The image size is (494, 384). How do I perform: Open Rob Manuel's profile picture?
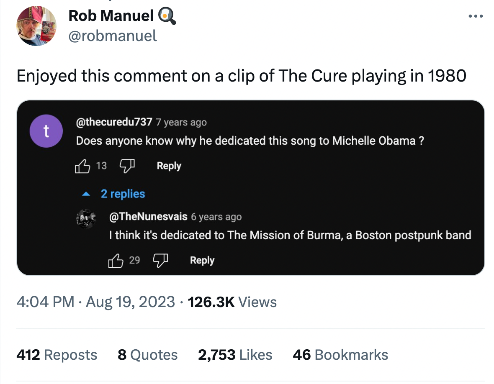coord(36,26)
